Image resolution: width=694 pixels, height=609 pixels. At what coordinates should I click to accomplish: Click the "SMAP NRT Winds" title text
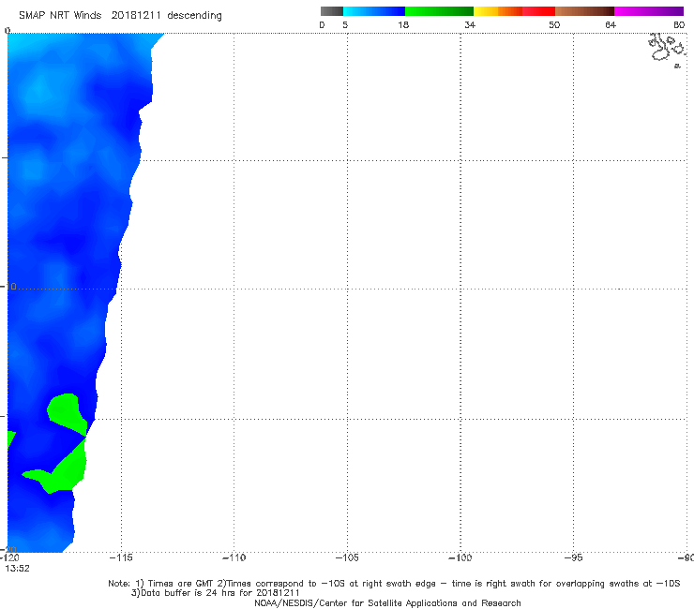click(60, 16)
